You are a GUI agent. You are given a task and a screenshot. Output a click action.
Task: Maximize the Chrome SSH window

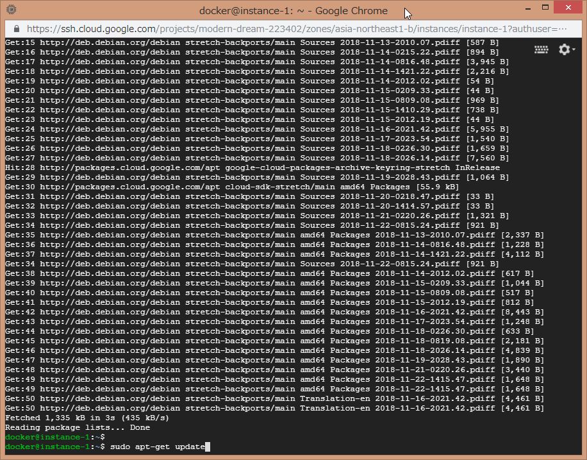545,7
